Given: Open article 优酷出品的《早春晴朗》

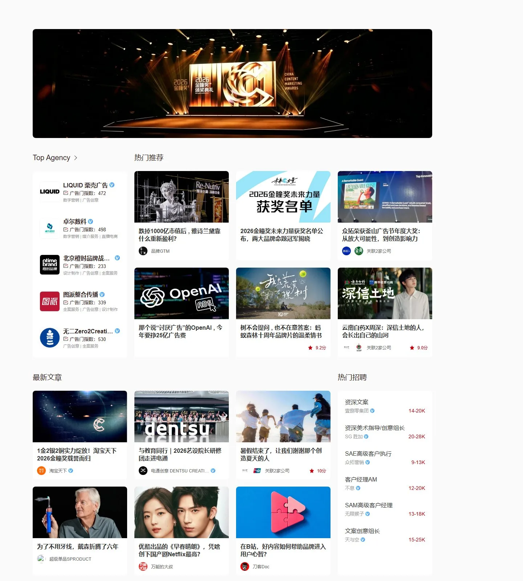Looking at the screenshot, I should tap(179, 550).
